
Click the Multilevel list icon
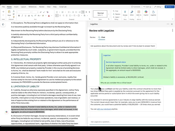point(69,12)
